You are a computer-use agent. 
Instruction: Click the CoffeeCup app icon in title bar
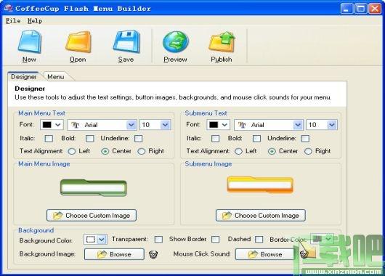point(8,8)
